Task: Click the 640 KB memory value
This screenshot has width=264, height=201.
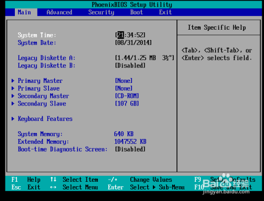Action: [124, 134]
